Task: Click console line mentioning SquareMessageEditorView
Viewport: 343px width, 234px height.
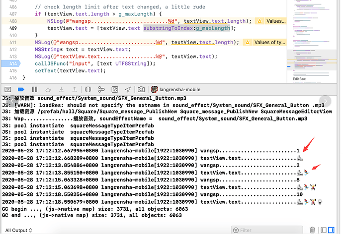Action: point(167,112)
